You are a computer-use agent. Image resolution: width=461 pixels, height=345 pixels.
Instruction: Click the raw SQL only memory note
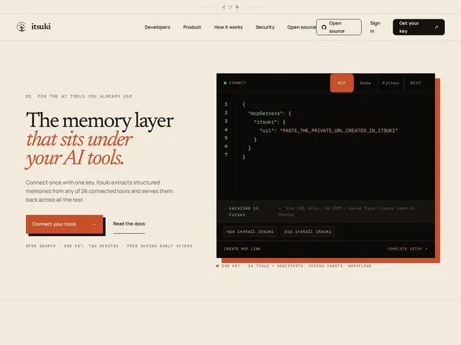(346, 211)
